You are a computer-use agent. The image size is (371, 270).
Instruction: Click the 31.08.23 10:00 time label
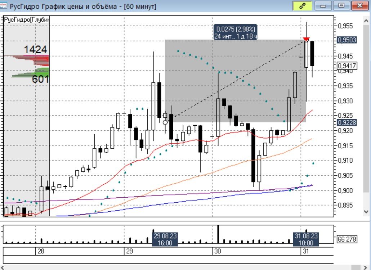306,239
